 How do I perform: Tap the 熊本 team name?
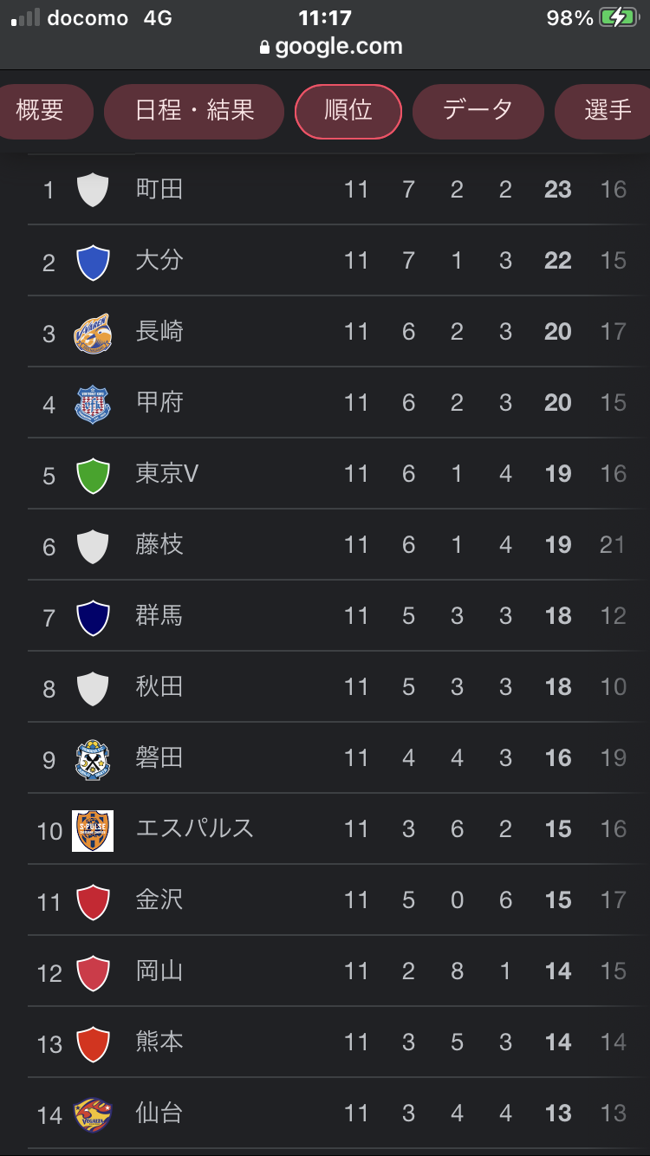click(159, 1042)
